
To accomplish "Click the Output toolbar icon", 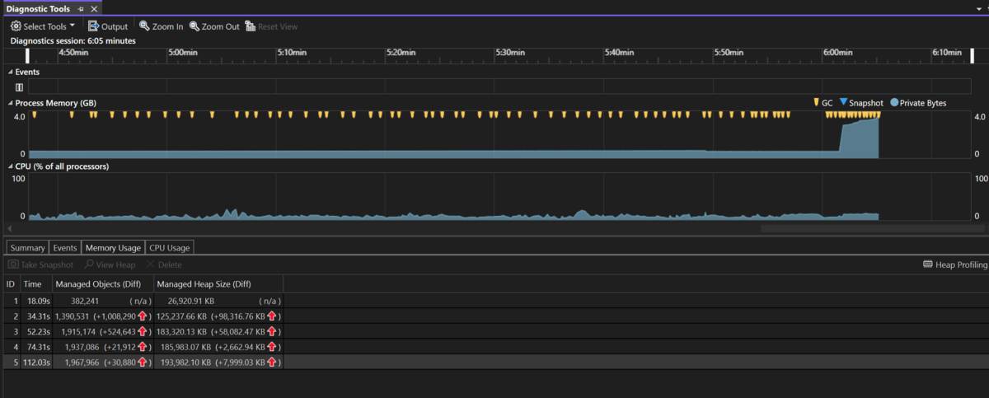I will pos(94,26).
